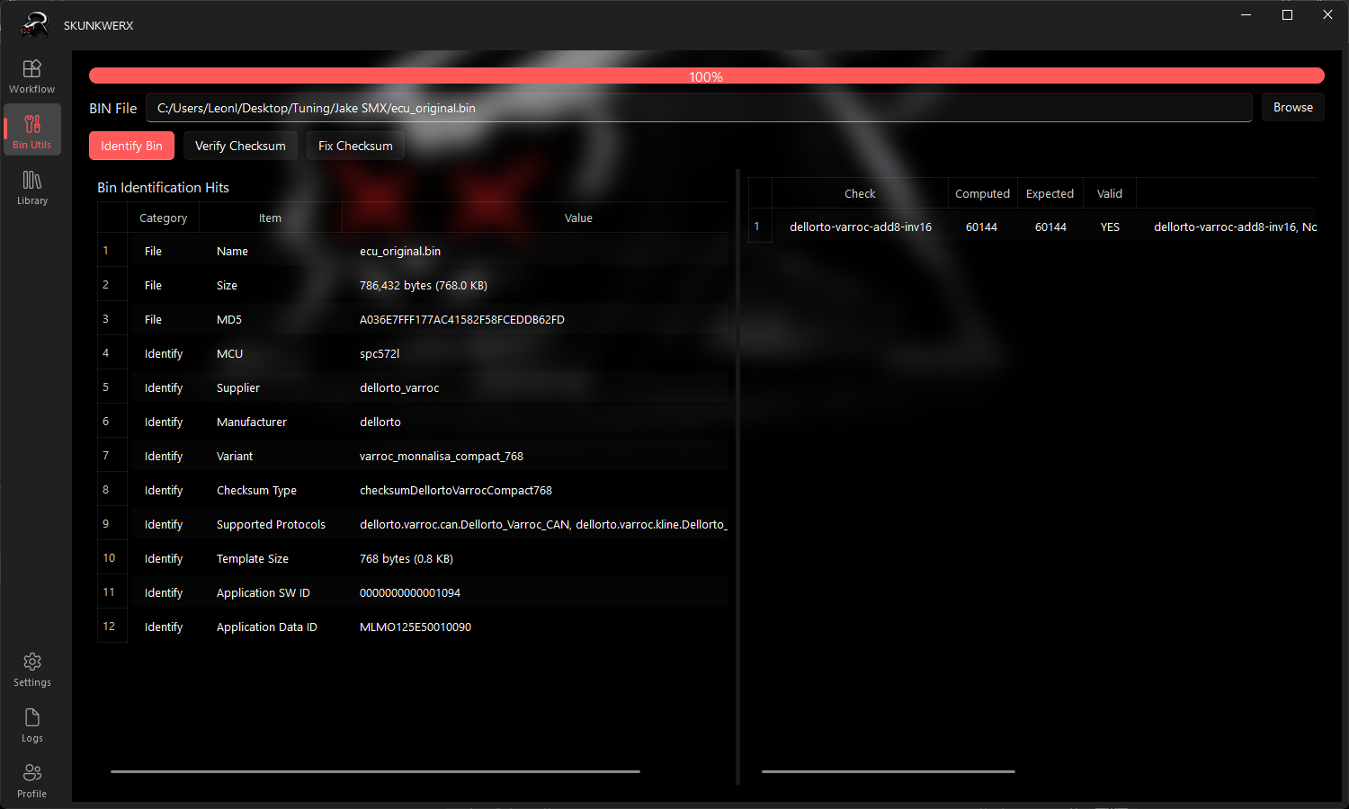Screen dimensions: 1349x809
Task: Click the Expected column header
Action: pyautogui.click(x=1050, y=193)
